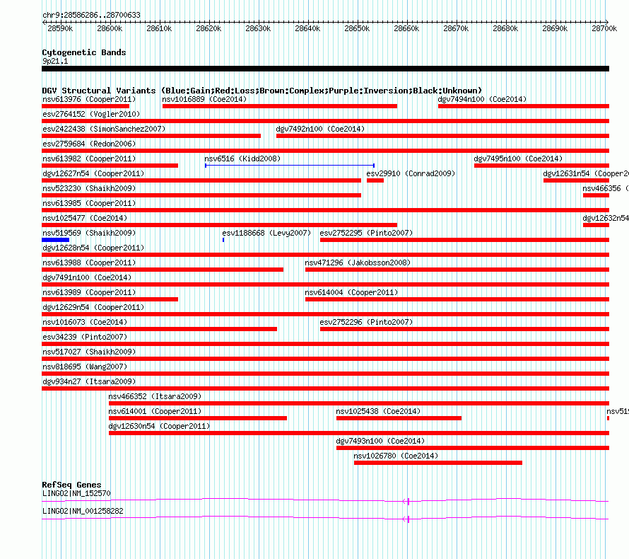Image resolution: width=629 pixels, height=559 pixels.
Task: Click the blue nsv6516 (Kidd2008) gain bar
Action: [290, 166]
